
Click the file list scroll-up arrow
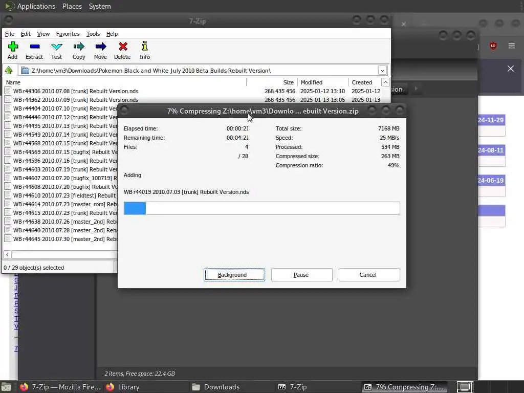pyautogui.click(x=385, y=82)
